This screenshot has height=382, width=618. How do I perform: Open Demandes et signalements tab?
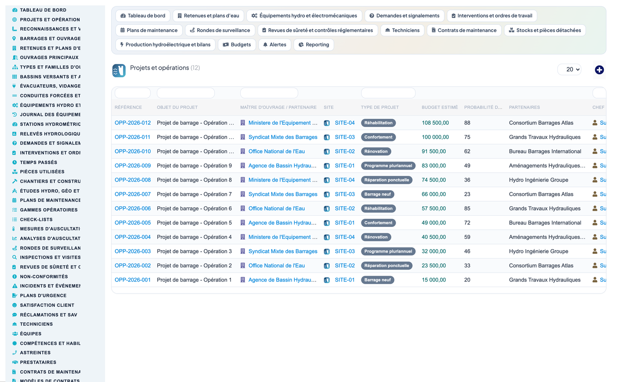[x=405, y=16]
